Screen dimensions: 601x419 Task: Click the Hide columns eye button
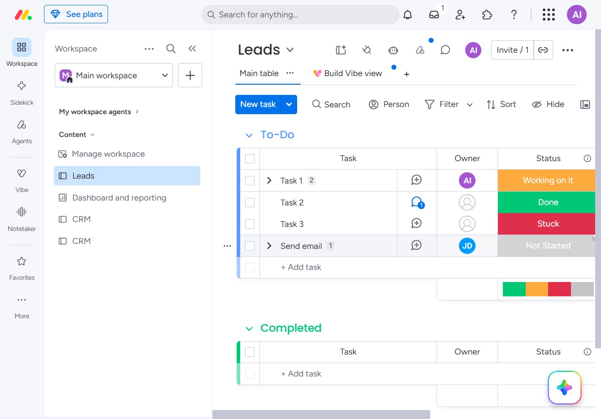(548, 104)
